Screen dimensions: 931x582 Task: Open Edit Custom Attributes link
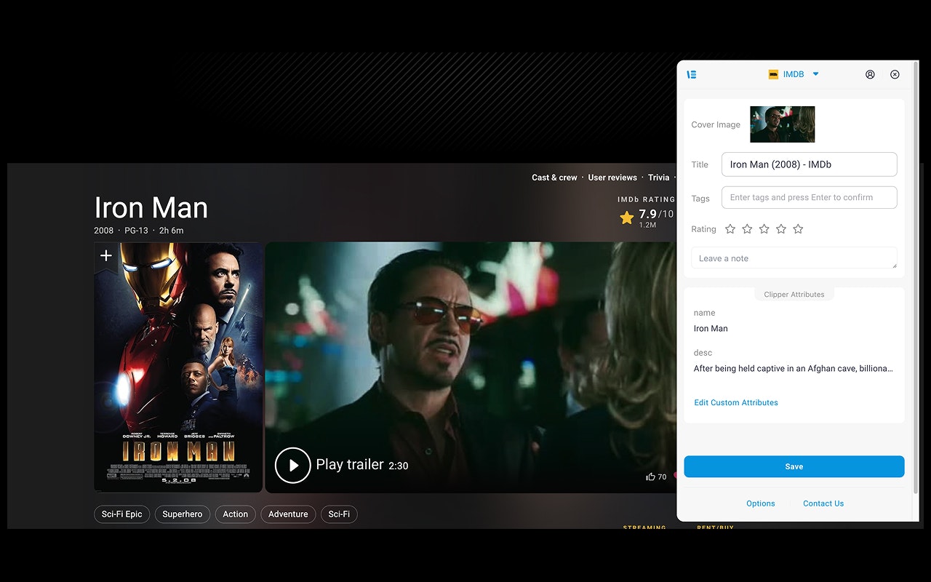tap(736, 402)
